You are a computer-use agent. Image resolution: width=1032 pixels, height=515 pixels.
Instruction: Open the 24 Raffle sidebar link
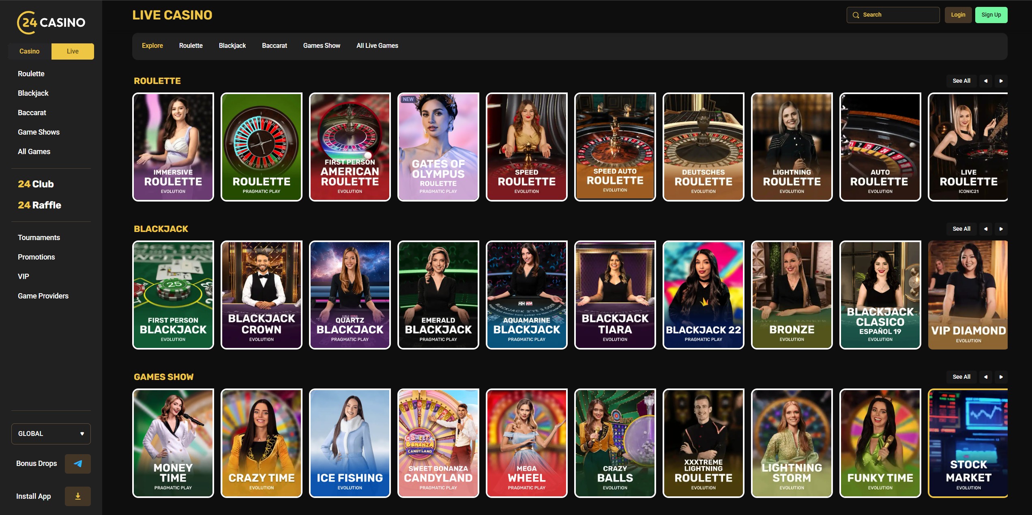39,205
